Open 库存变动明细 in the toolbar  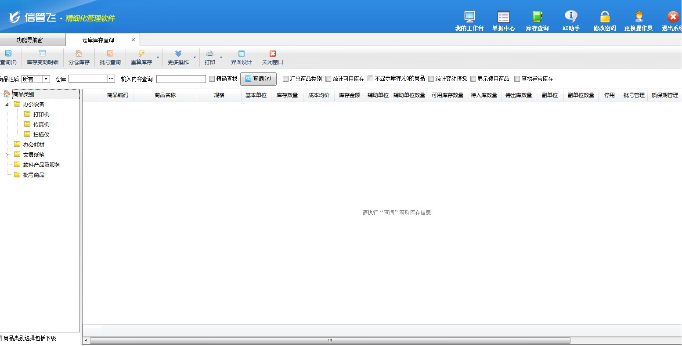[43, 57]
